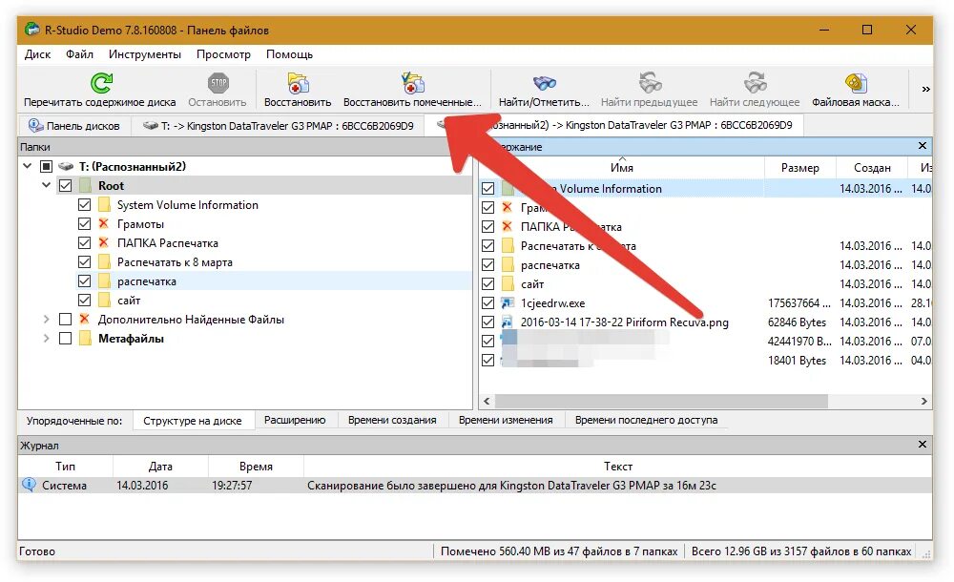Viewport: 954px width, 582px height.
Task: Click the Найти предыдущее icon
Action: tap(650, 83)
